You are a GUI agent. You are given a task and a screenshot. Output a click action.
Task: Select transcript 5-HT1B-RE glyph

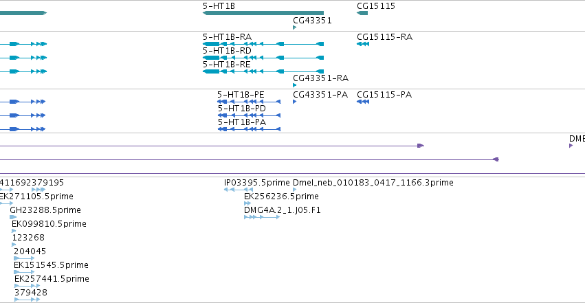tap(263, 71)
